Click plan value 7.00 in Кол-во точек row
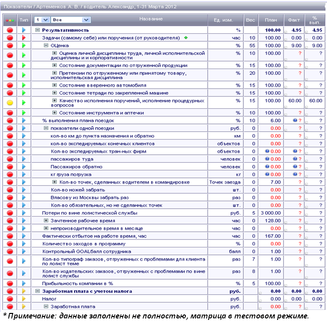 [276, 182]
